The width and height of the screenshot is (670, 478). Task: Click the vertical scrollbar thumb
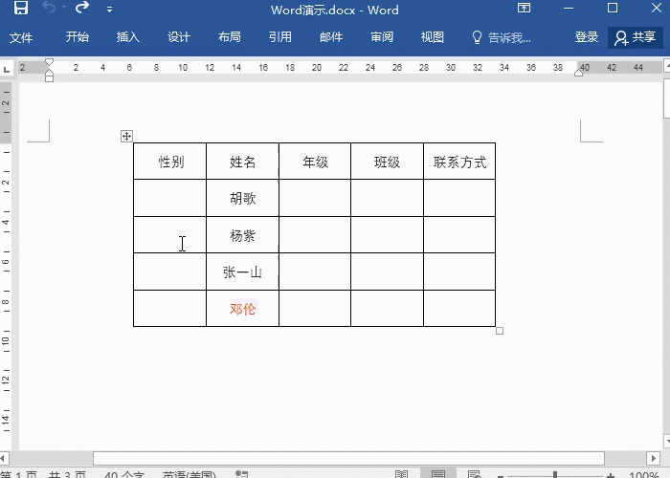click(x=666, y=98)
